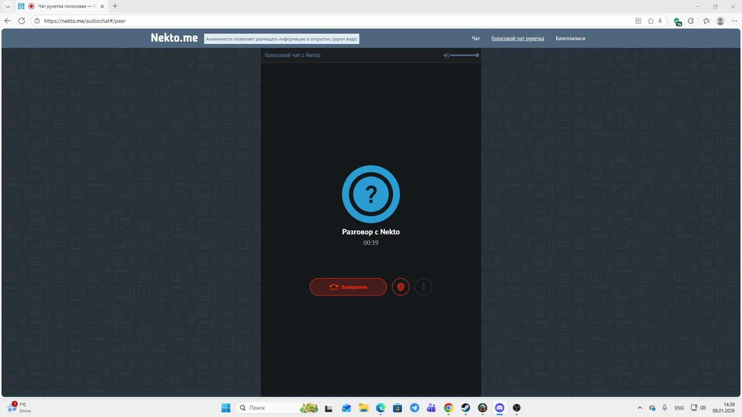This screenshot has height=417, width=742.
Task: Adjust the call volume slider
Action: click(x=464, y=55)
